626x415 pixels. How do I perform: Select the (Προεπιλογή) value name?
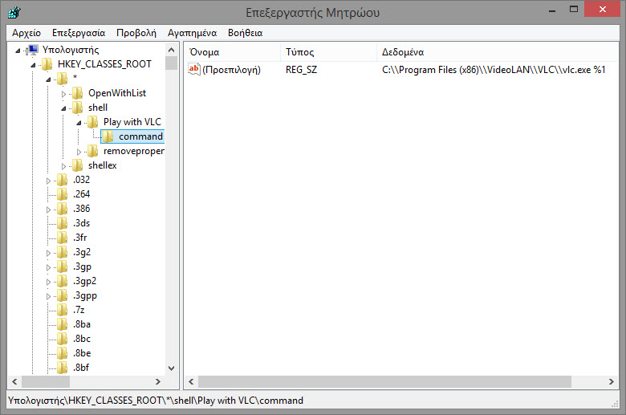click(x=232, y=70)
